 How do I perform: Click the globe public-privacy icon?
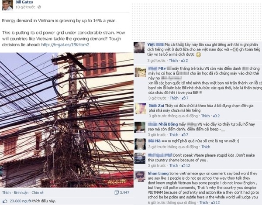pyautogui.click(x=39, y=7)
